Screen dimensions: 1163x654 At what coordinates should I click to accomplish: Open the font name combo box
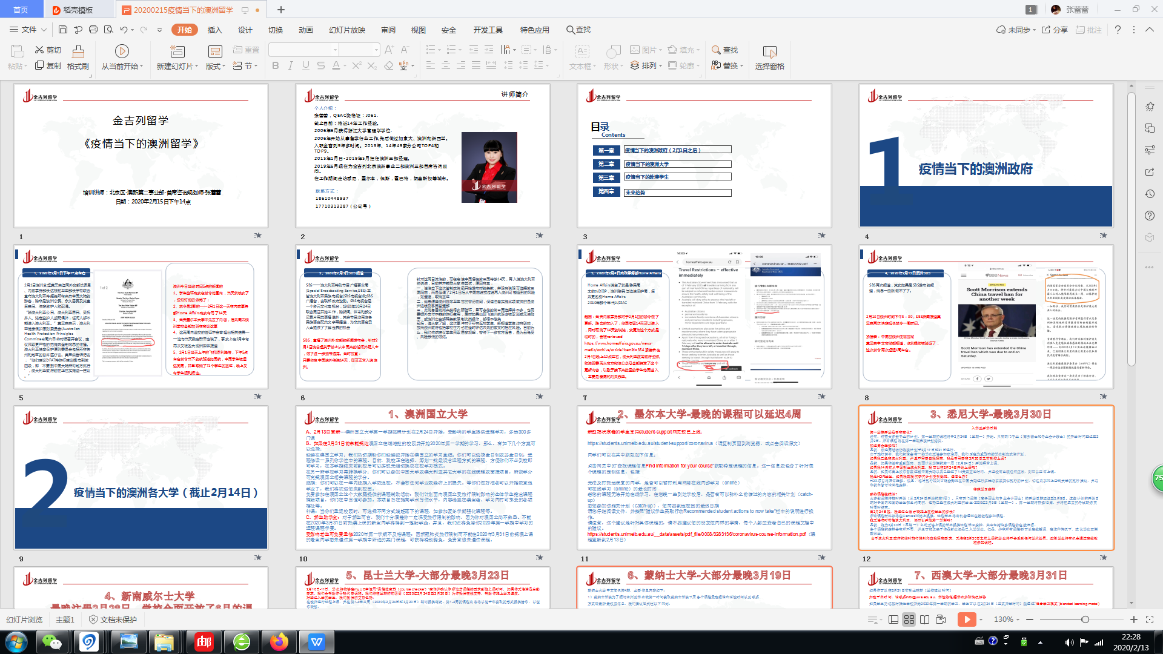(x=303, y=50)
